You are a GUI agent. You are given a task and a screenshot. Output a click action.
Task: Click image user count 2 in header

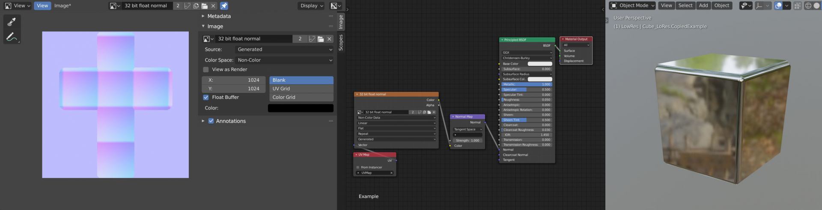click(x=178, y=6)
